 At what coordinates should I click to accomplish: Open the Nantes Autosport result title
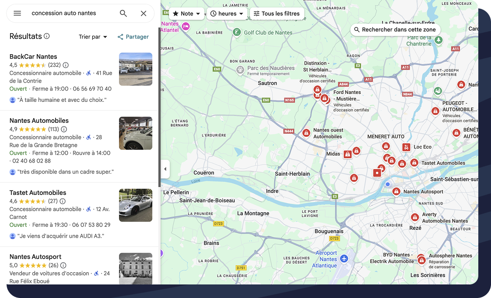(x=35, y=257)
